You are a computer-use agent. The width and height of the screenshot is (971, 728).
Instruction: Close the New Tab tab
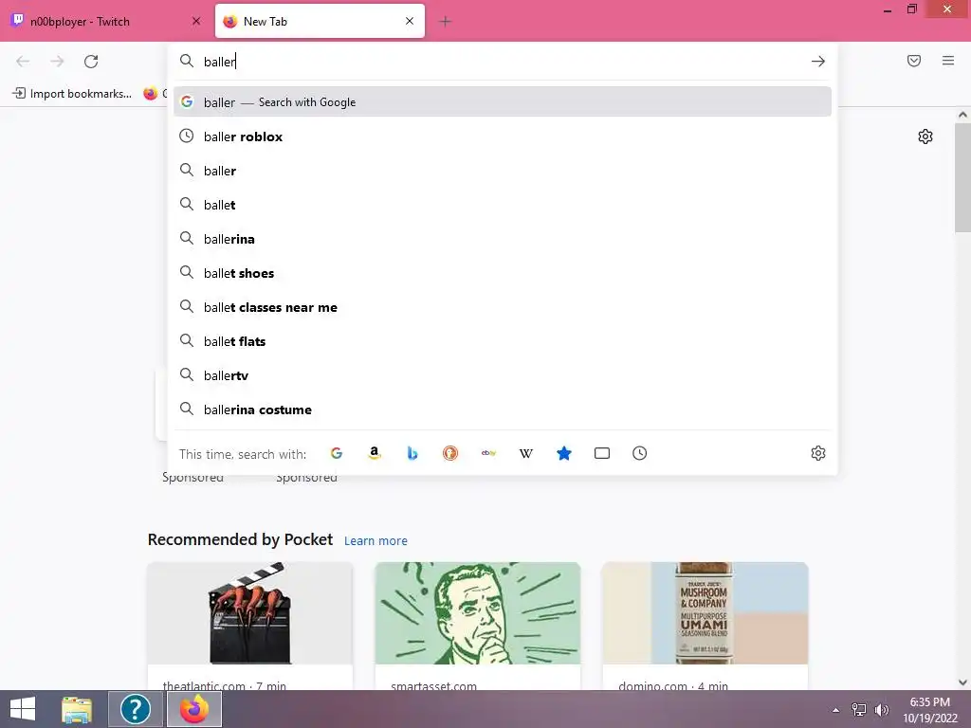[410, 21]
